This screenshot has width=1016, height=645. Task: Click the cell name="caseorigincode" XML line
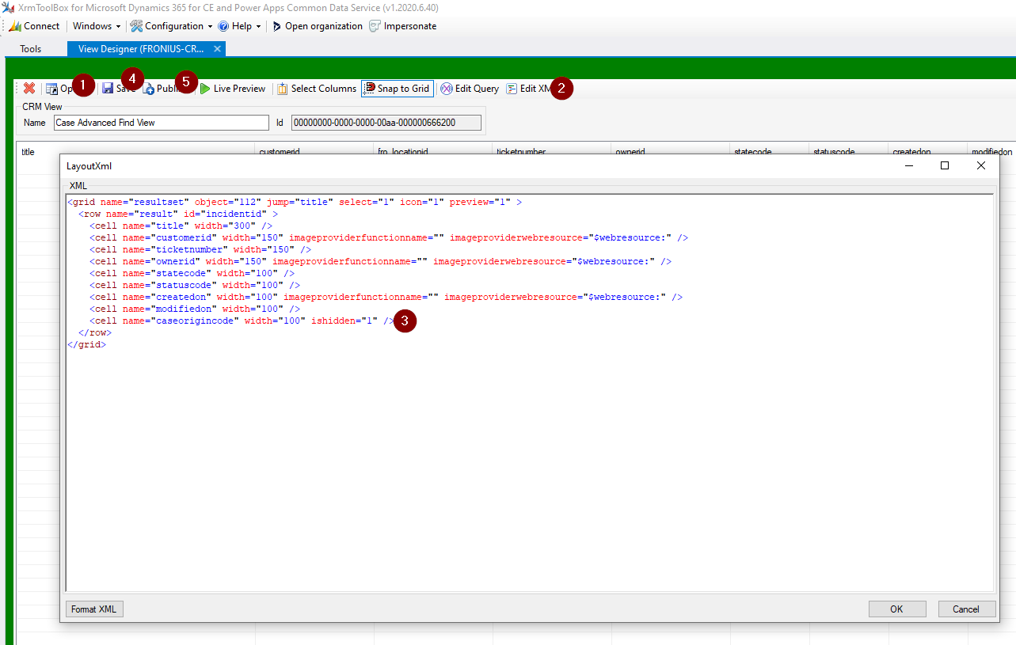[x=242, y=321]
